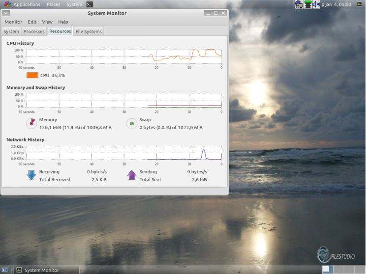Click the Memory and Swap History heading

36,87
